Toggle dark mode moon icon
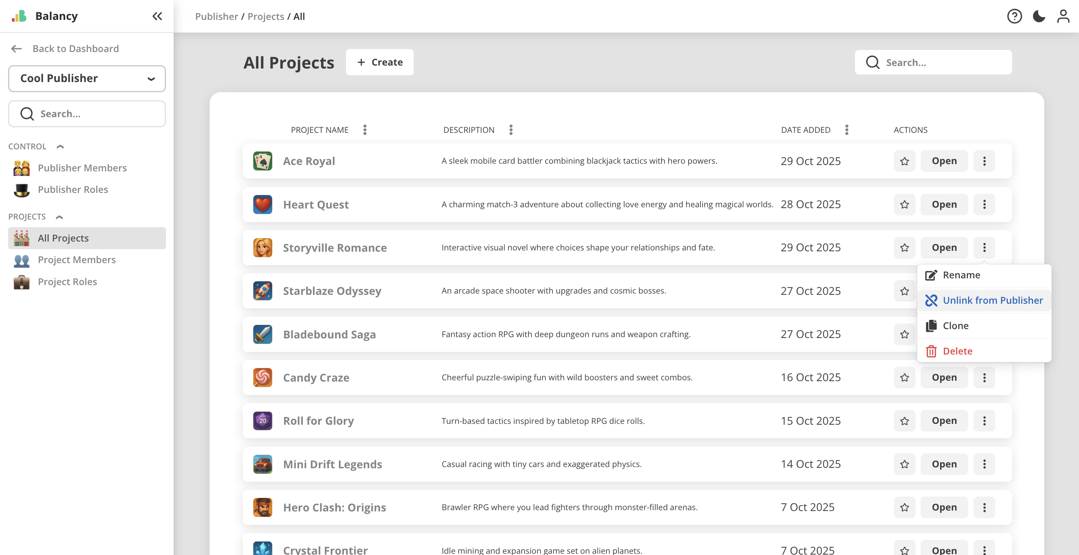The height and width of the screenshot is (555, 1079). point(1039,16)
